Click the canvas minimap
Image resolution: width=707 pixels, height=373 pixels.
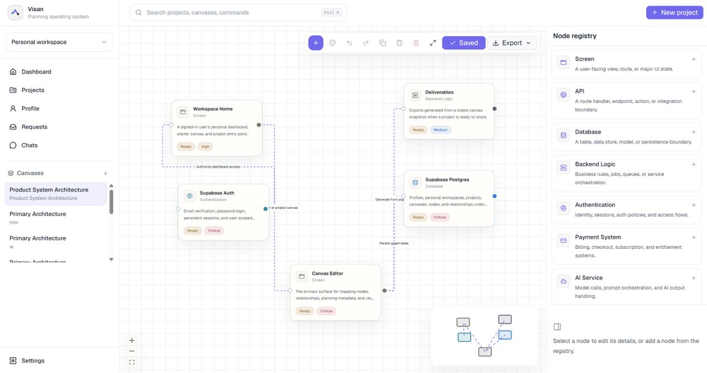click(484, 335)
